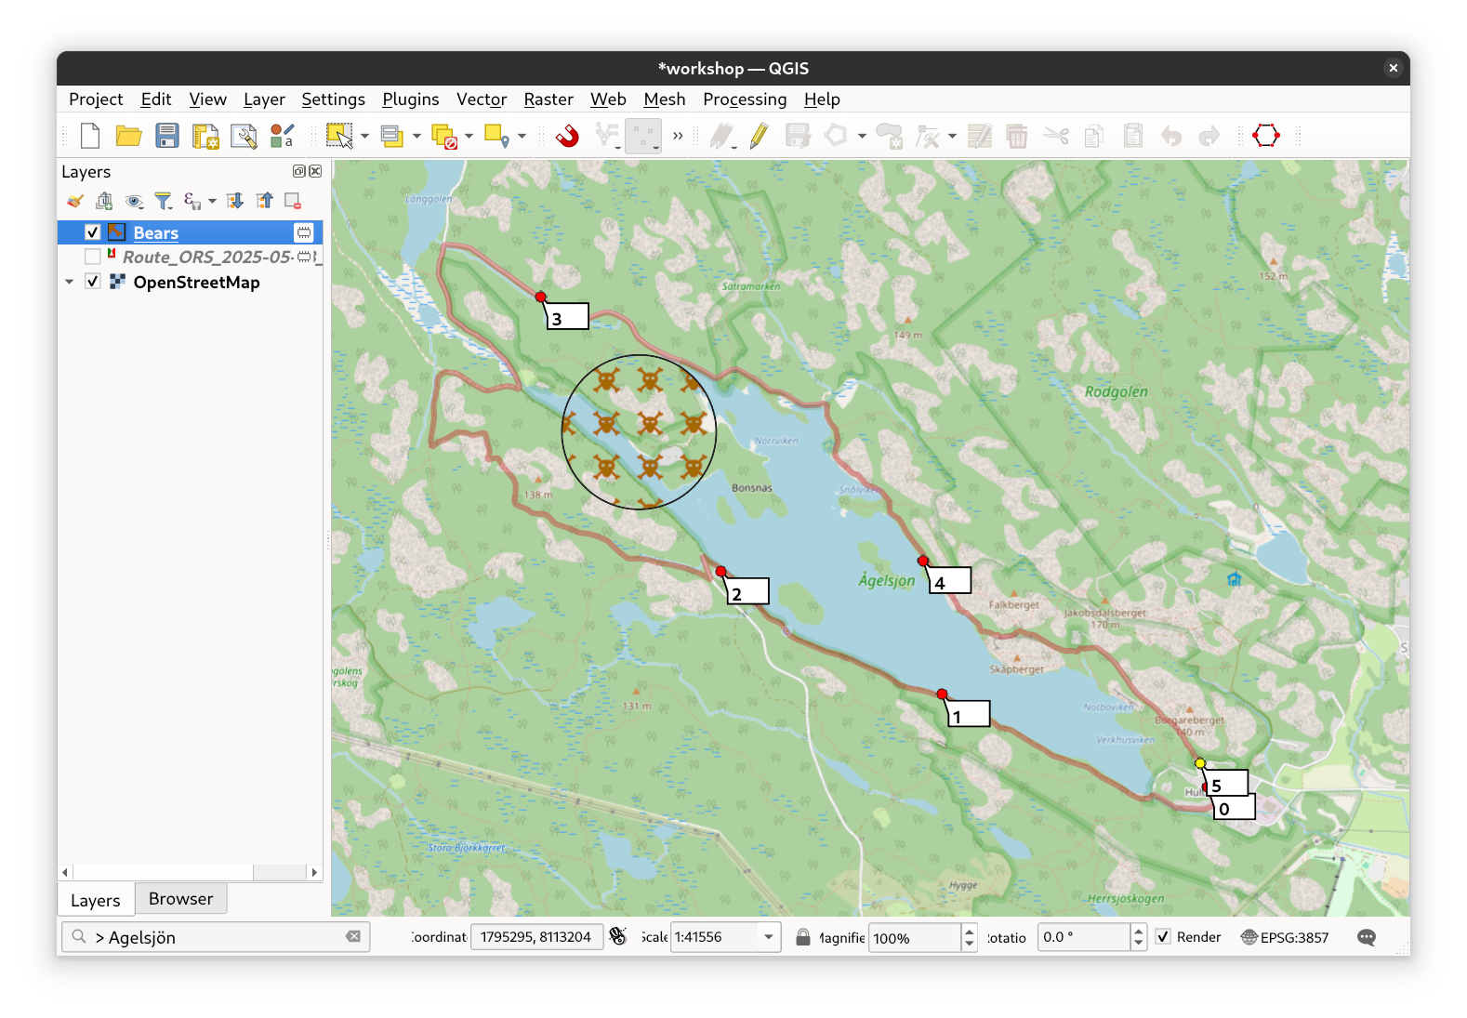
Task: Clear the Agelsjön locator search text
Action: [353, 937]
